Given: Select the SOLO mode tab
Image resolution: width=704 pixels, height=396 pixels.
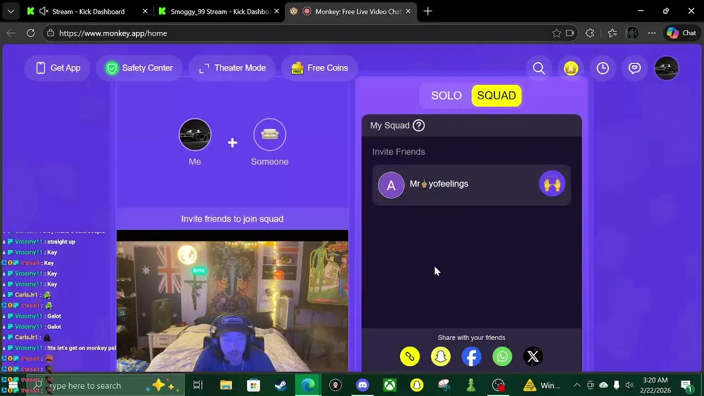Looking at the screenshot, I should [446, 96].
